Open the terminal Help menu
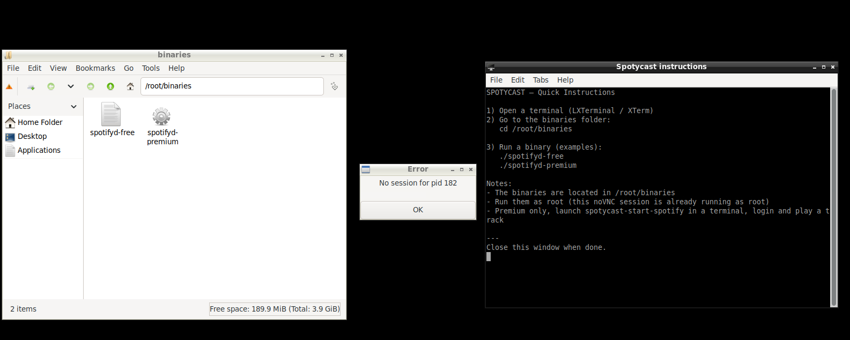This screenshot has height=340, width=850. point(565,80)
